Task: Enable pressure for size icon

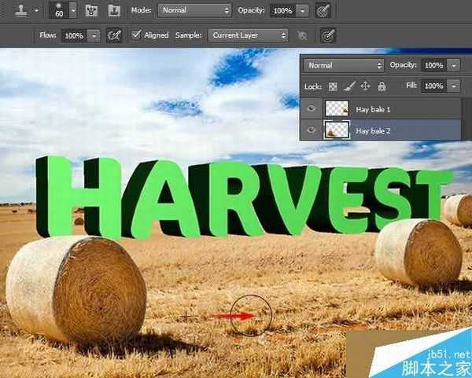Action: coord(327,35)
